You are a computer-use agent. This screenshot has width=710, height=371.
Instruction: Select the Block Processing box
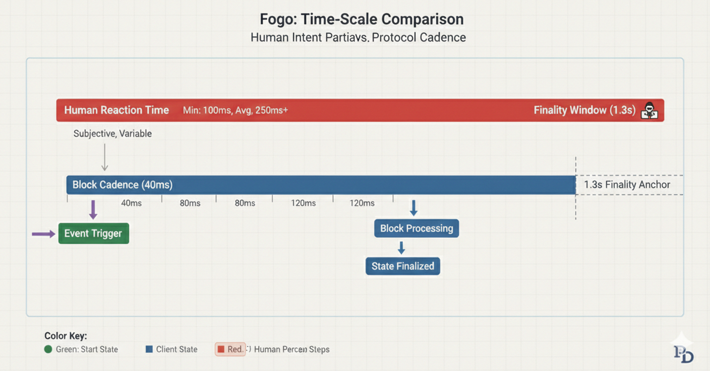pos(417,228)
